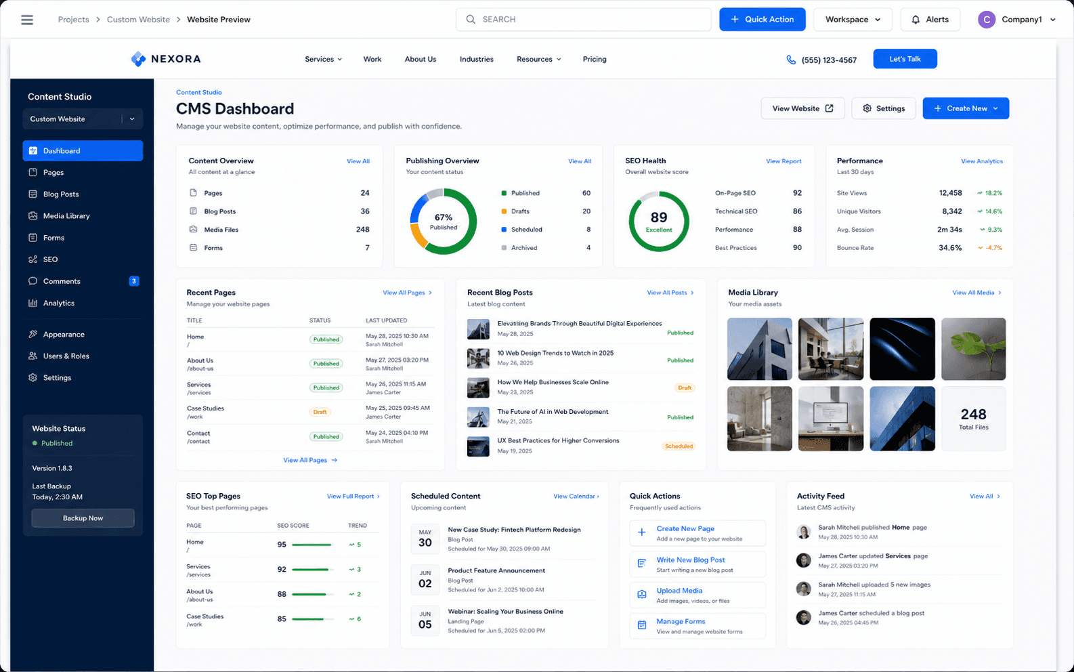Open the Work nav item
This screenshot has height=672, width=1074.
point(372,60)
